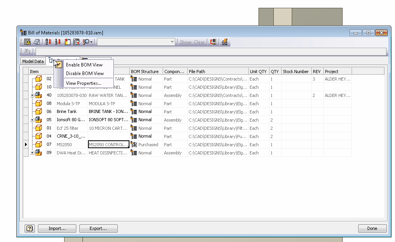395x242 pixels.
Task: Click Normal BOM structure icon for item 02
Action: pyautogui.click(x=134, y=79)
